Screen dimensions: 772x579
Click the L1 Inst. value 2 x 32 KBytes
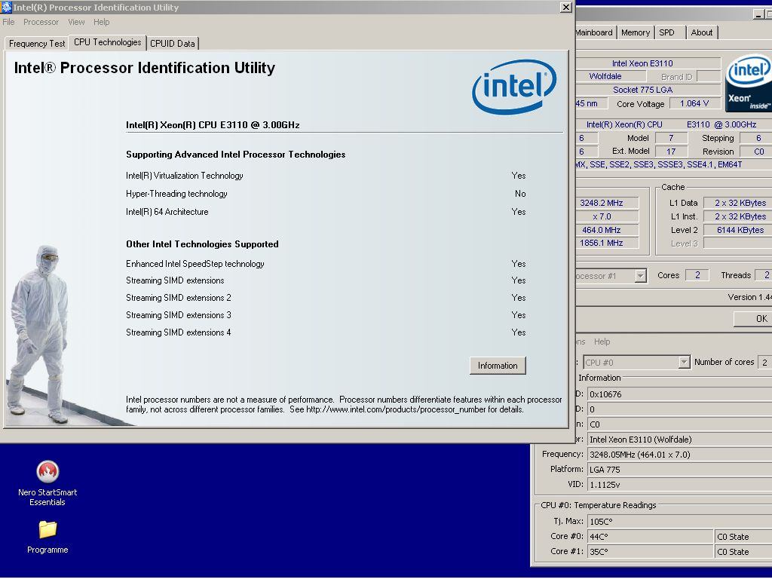738,216
